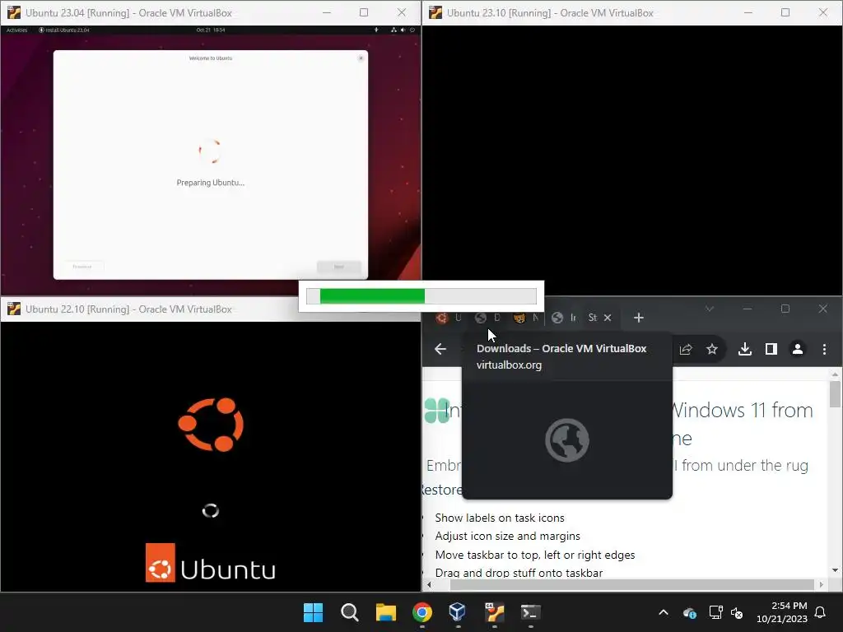Viewport: 843px width, 632px height.
Task: Click Ubuntu 23.04 VirtualBox window title
Action: point(128,12)
